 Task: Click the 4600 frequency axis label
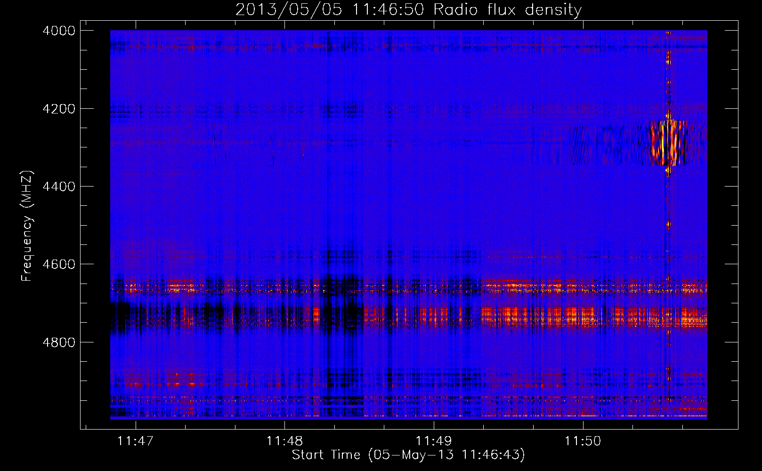[x=59, y=264]
